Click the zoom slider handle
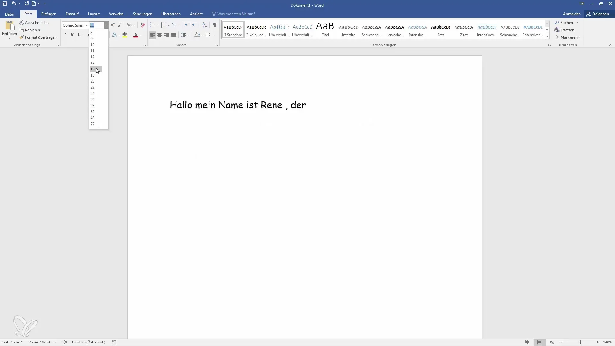The width and height of the screenshot is (615, 346). 580,342
